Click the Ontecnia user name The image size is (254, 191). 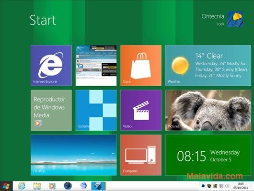(x=213, y=16)
